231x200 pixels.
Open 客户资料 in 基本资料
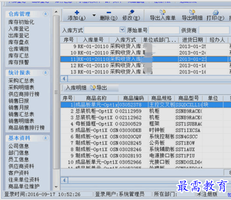(x=19, y=173)
